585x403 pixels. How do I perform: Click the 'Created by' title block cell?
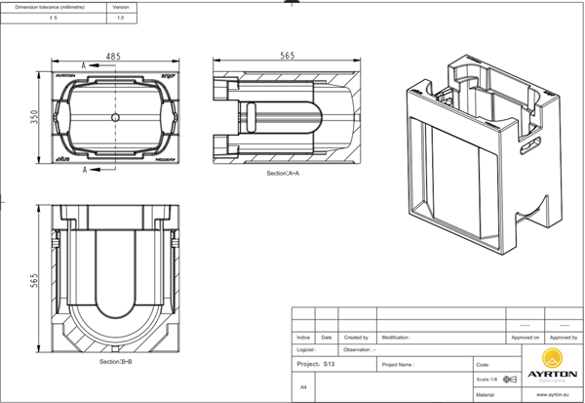[357, 338]
